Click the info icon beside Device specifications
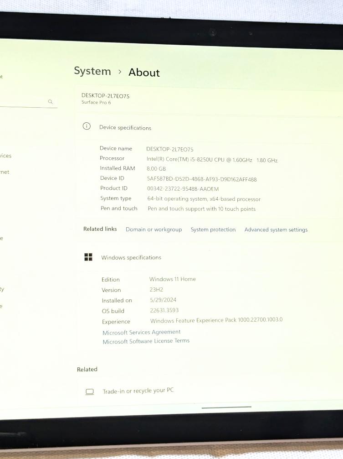343x459 pixels. tap(87, 126)
